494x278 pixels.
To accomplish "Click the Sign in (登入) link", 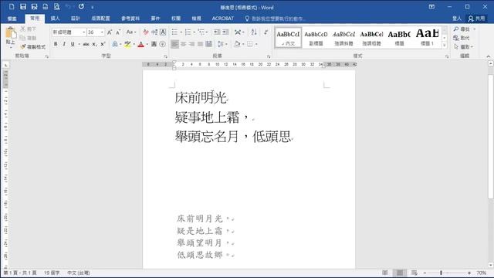I will click(457, 19).
